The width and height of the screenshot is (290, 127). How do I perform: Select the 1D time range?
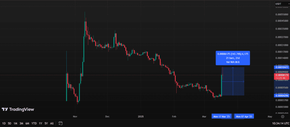(4, 123)
